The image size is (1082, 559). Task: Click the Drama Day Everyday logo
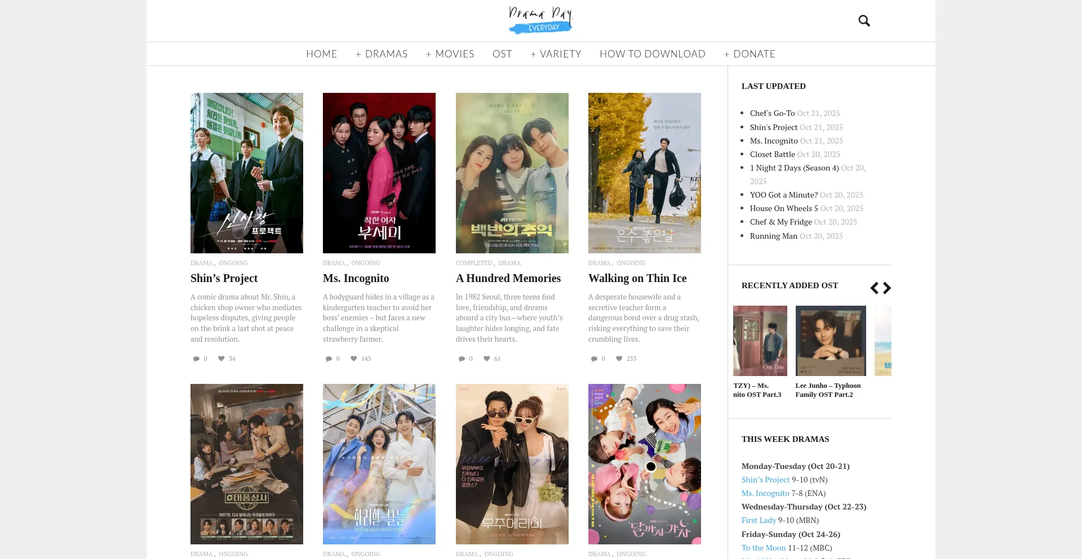click(540, 20)
